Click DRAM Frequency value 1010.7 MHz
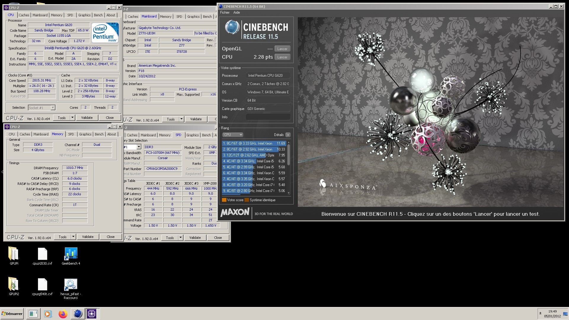 (75, 168)
